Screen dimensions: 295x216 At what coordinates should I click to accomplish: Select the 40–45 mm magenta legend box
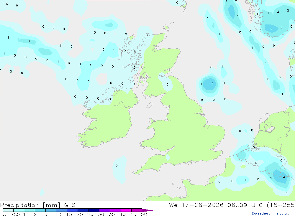126,210
